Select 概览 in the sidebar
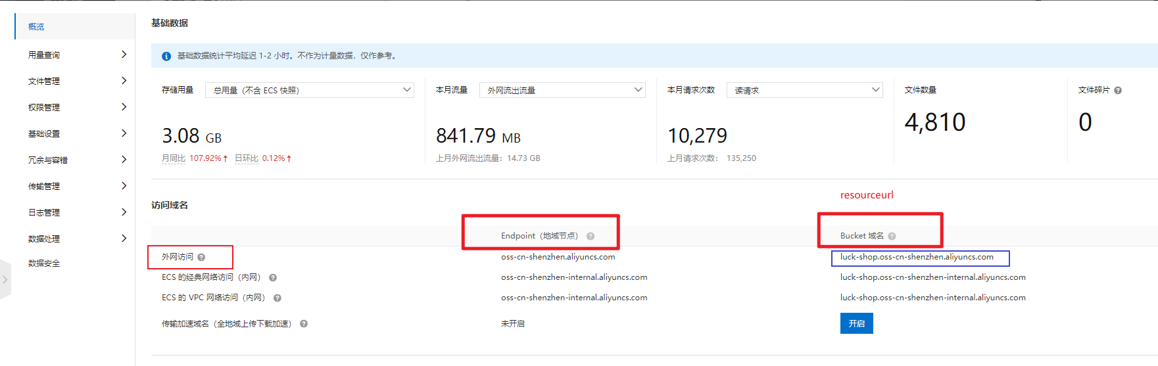Viewport: 1158px width, 366px height. 37,27
